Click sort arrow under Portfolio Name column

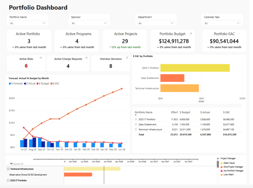pos(136,115)
